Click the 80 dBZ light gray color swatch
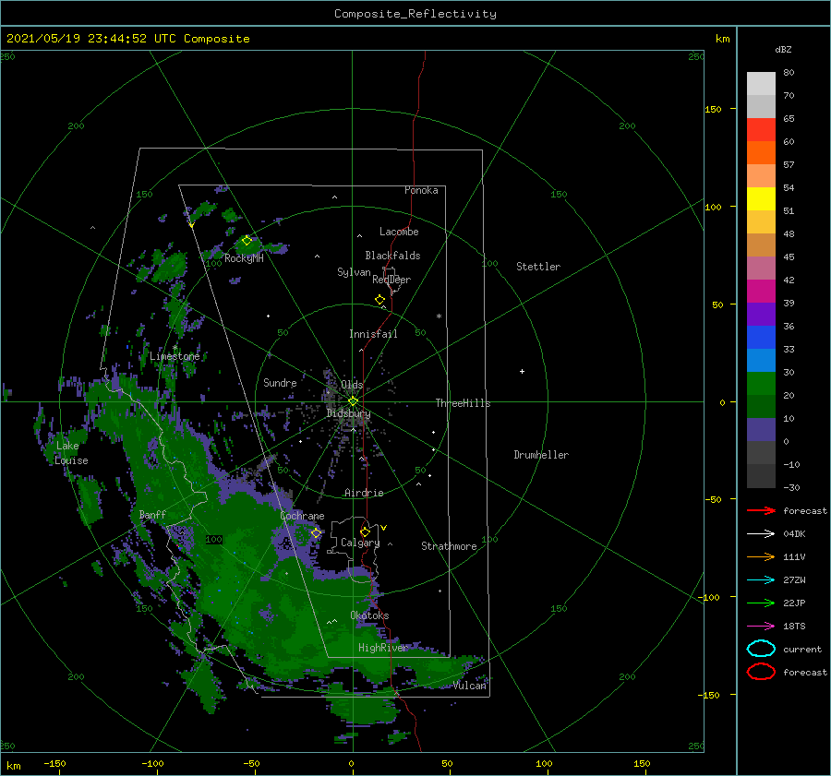The width and height of the screenshot is (831, 776). click(761, 84)
